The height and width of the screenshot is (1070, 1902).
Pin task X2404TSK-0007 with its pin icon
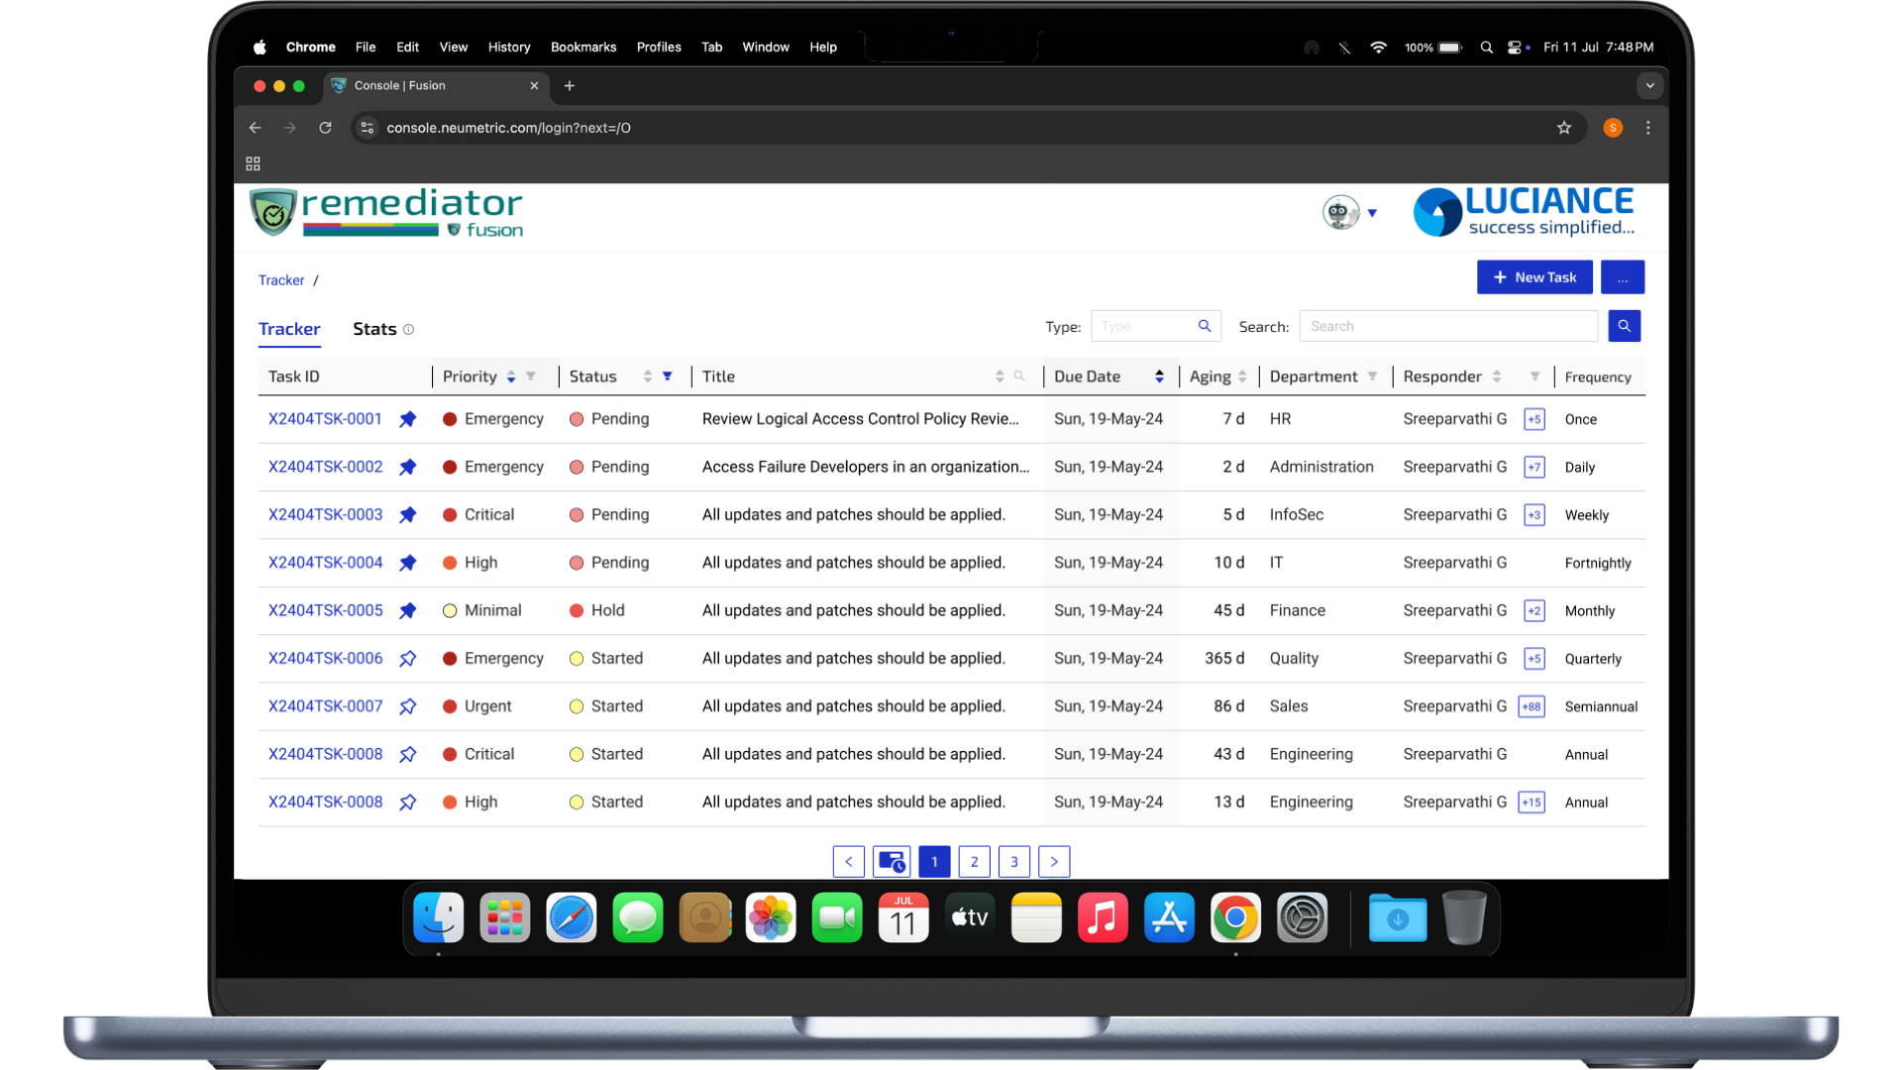(x=407, y=706)
